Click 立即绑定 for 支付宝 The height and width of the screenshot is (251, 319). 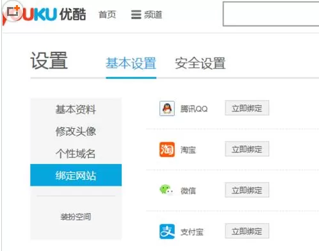click(247, 231)
